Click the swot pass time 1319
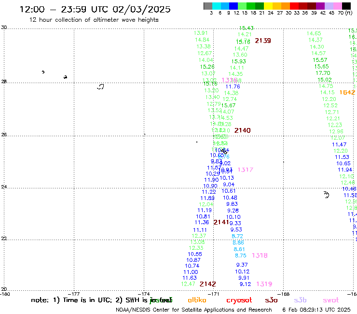357x314 pixels. [264, 284]
